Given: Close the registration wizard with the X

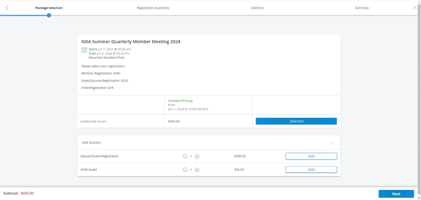Looking at the screenshot, I should [x=414, y=8].
